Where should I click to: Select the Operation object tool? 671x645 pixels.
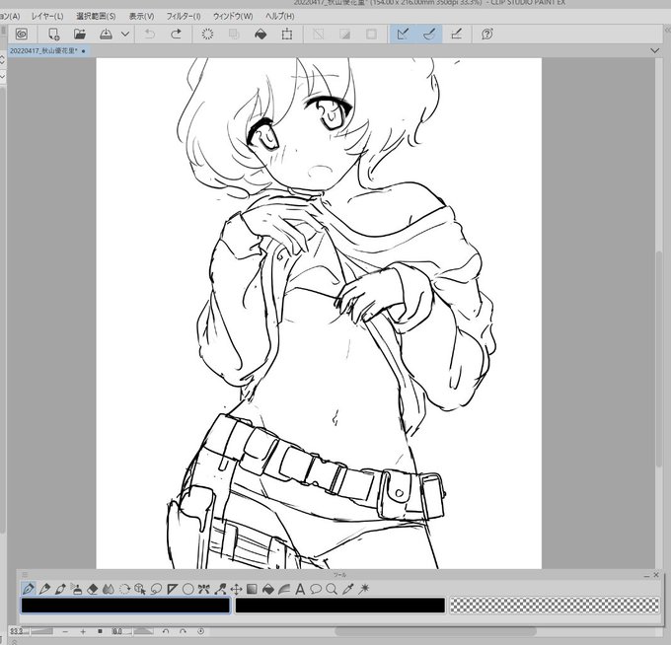tap(140, 589)
